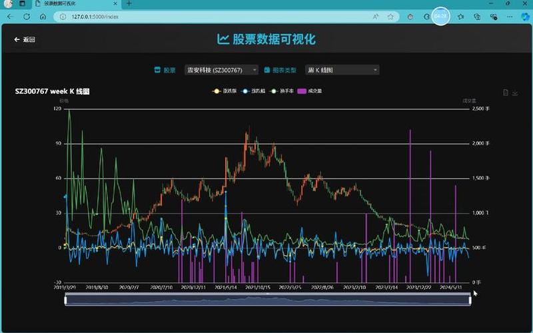Viewport: 533px width, 333px height.
Task: Click the SZ300767 week K 线图 chart title
Action: tap(53, 91)
